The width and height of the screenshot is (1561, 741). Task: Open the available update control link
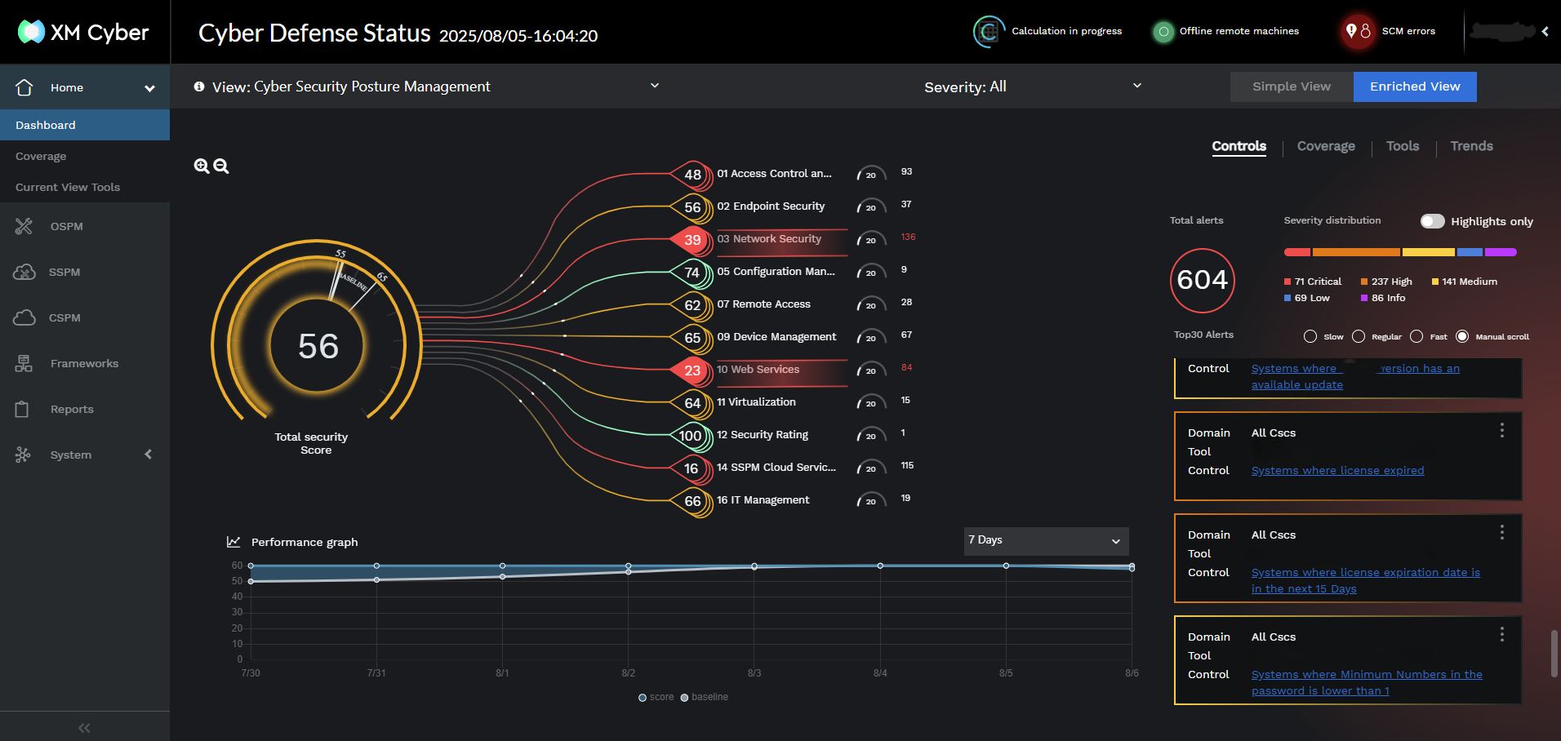click(1355, 376)
